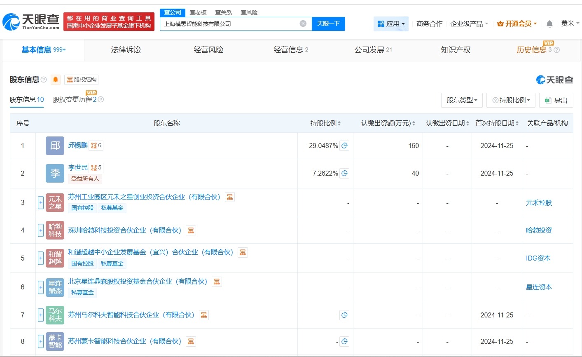Open the 应用 dropdown in the top bar

391,23
